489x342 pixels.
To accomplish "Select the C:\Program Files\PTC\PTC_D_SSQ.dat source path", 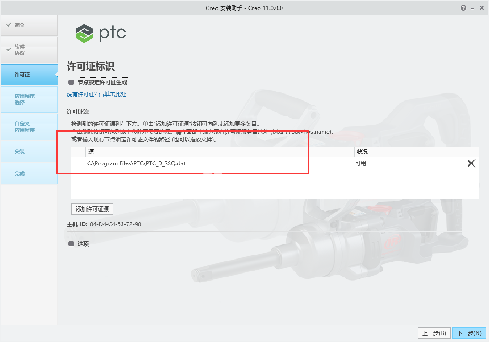I will click(136, 163).
